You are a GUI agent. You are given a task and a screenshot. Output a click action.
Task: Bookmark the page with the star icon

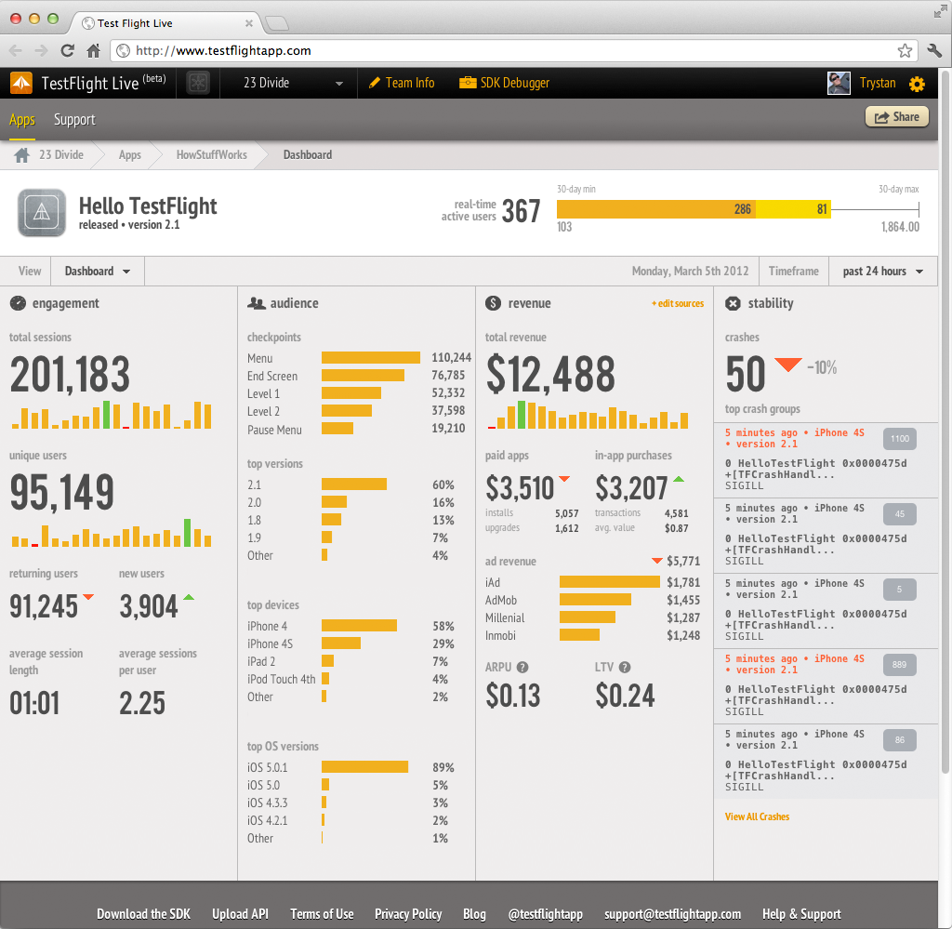[905, 51]
